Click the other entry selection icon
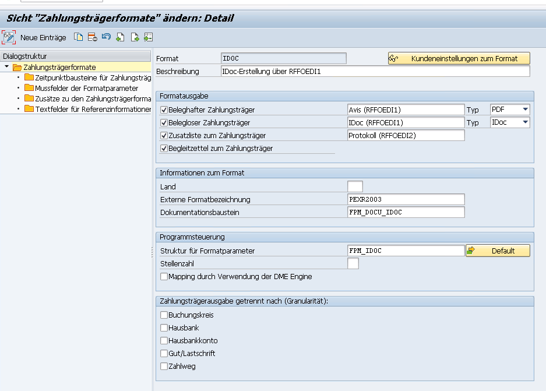Image resolution: width=546 pixels, height=391 pixels. coord(148,37)
